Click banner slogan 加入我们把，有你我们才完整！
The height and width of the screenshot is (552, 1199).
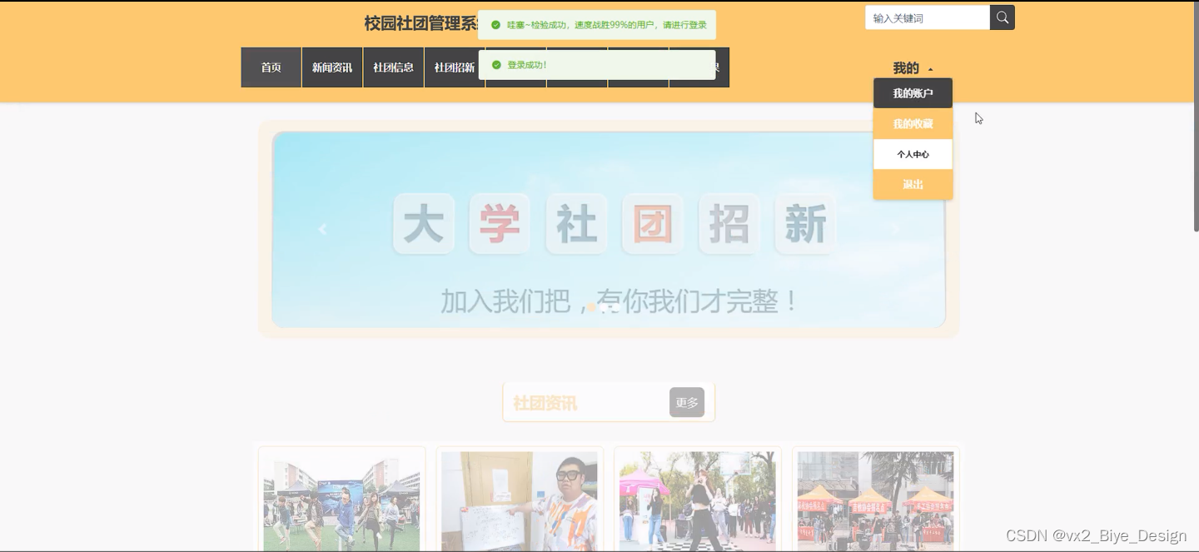point(619,301)
